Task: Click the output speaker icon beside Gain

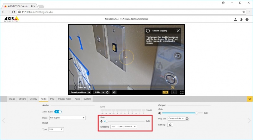Action: (160, 113)
